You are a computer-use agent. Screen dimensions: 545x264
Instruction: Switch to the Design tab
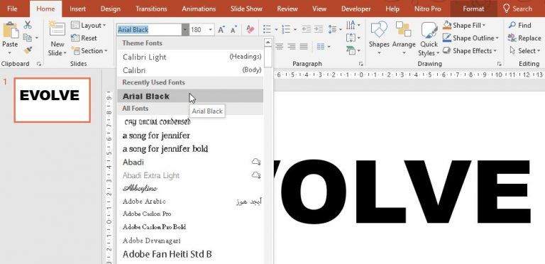click(x=110, y=9)
